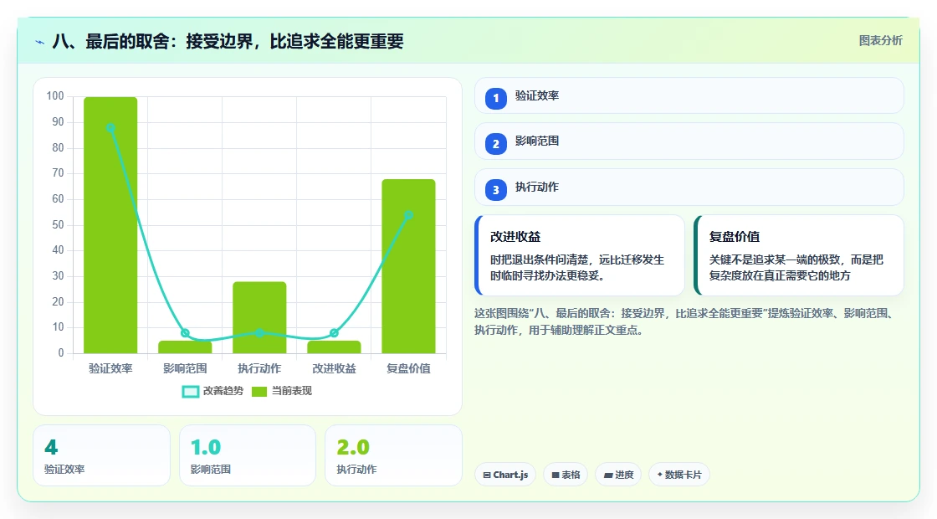This screenshot has height=519, width=937.
Task: Select the number 1 badge for 验证效率
Action: tap(496, 98)
